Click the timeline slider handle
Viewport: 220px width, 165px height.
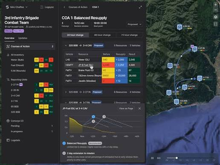(177, 158)
